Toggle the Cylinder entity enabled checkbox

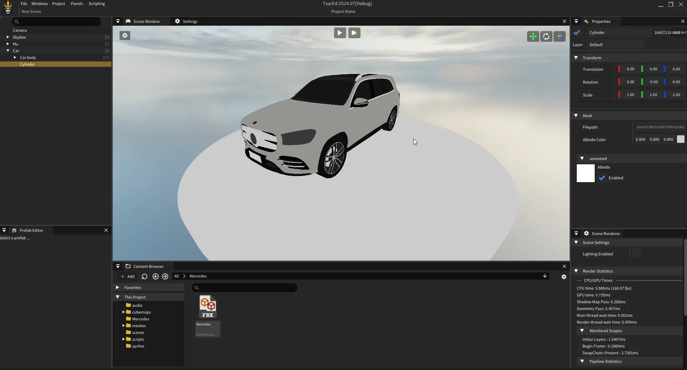577,32
